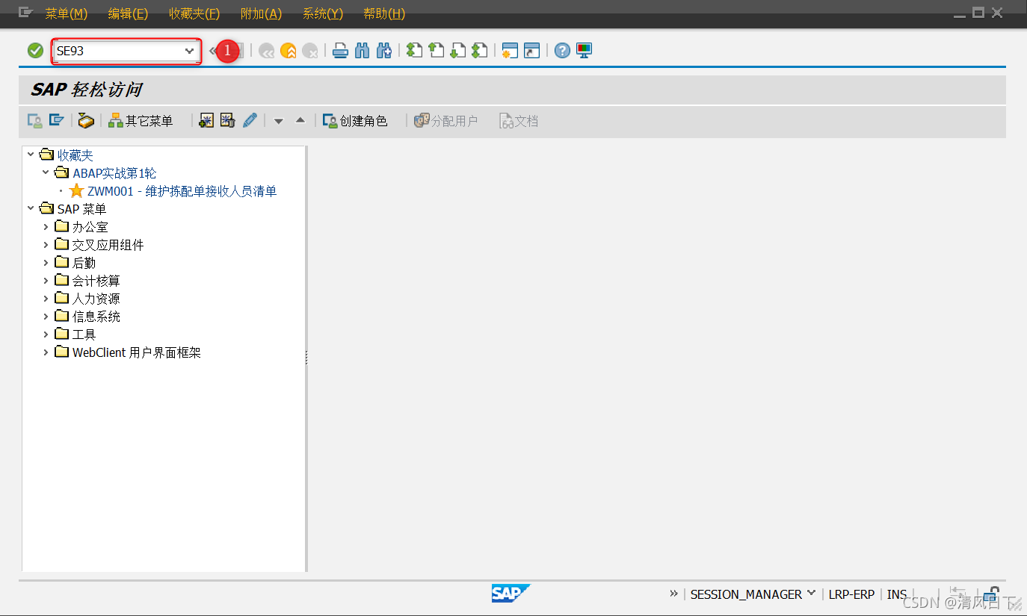
Task: Open the 附加(A) menu
Action: pos(261,13)
